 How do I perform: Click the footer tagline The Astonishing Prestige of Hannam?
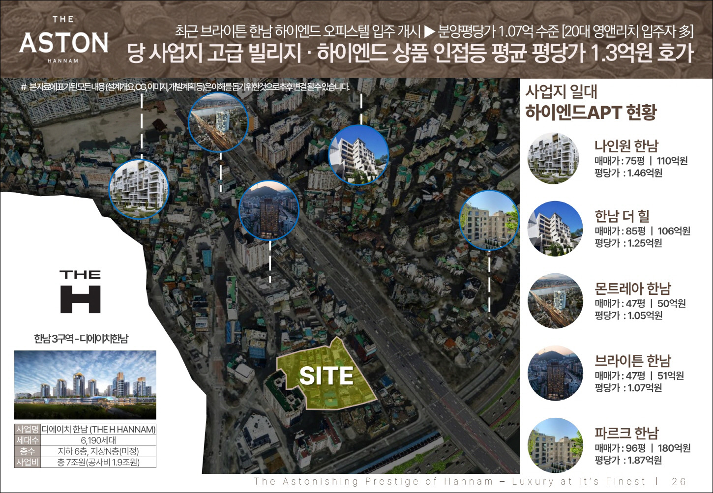[x=449, y=481]
